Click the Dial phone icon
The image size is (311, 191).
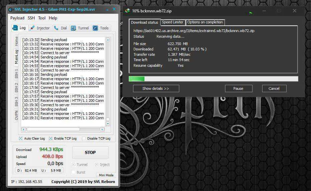[56, 28]
